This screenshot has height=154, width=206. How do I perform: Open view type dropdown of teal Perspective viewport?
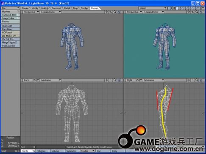tap(134, 12)
